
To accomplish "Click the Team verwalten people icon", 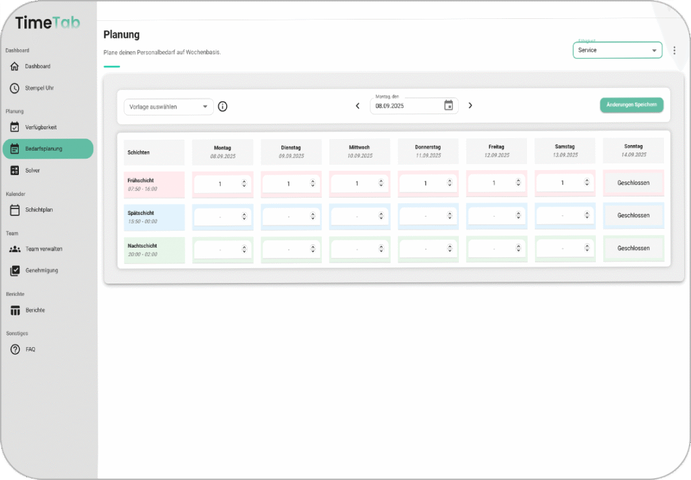I will (x=15, y=249).
